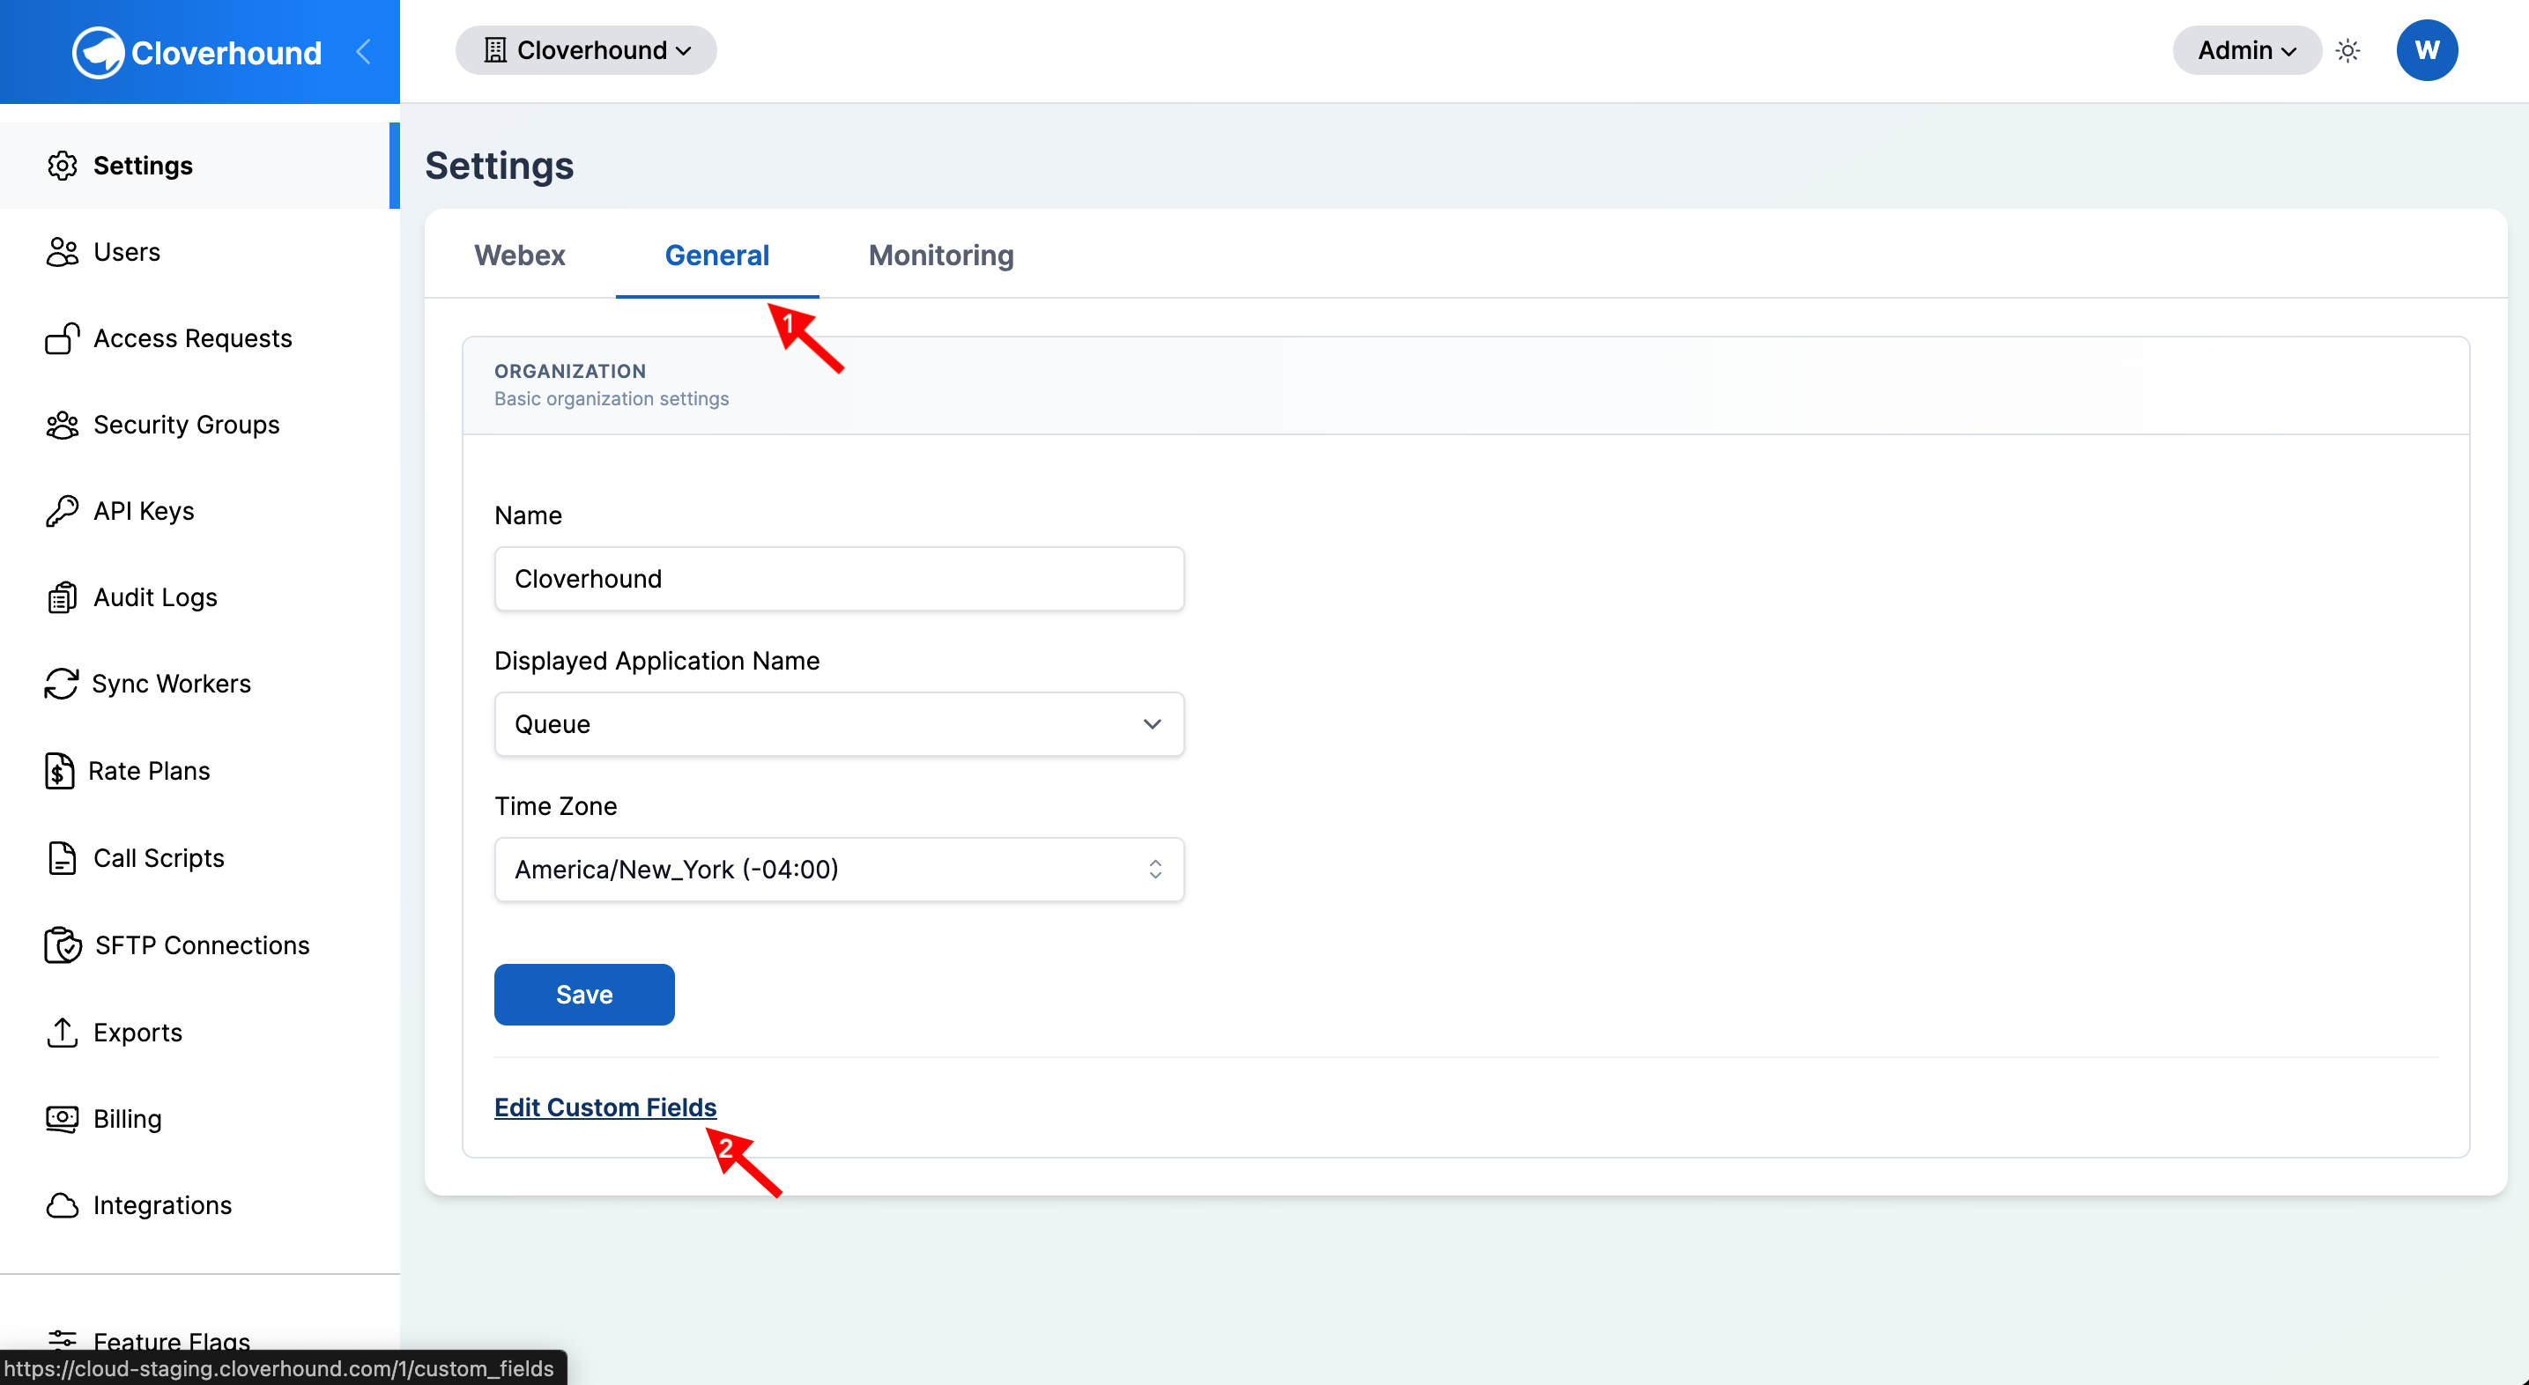The image size is (2529, 1385).
Task: Click the 'Name' field label
Action: 528,515
